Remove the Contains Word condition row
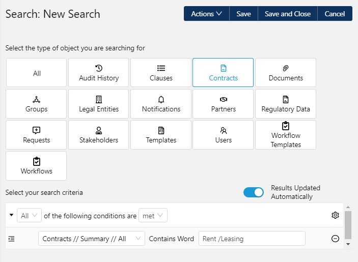 335,239
